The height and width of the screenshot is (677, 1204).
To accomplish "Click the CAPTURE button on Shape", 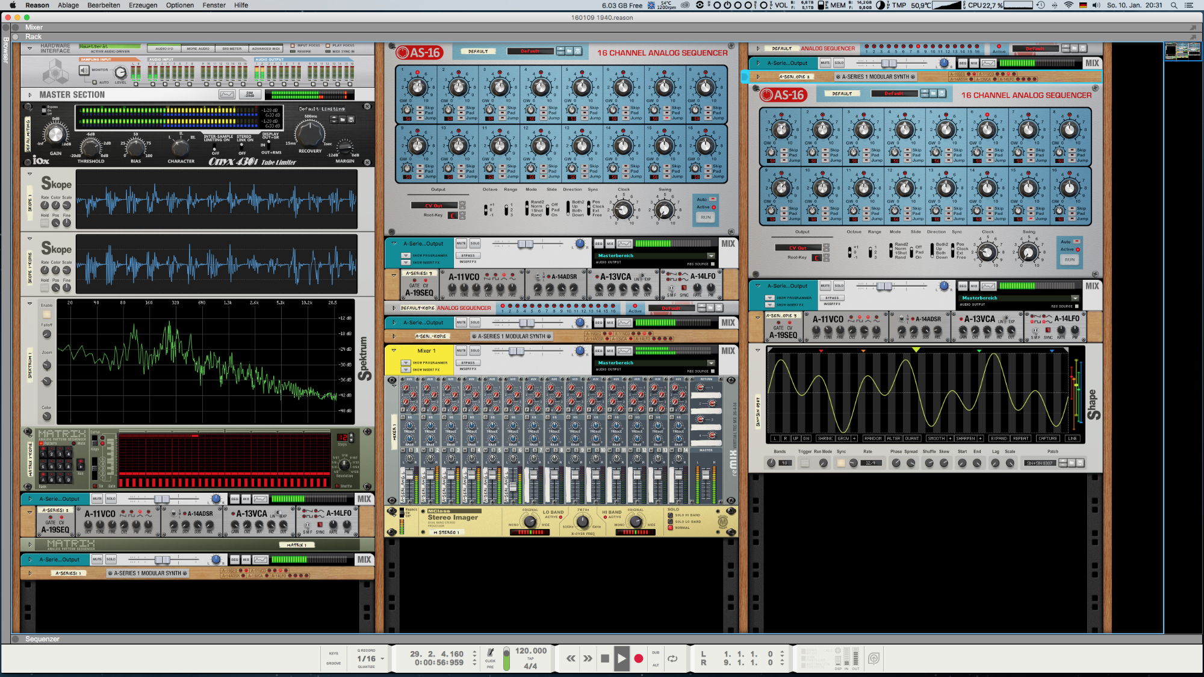I will pyautogui.click(x=1047, y=438).
